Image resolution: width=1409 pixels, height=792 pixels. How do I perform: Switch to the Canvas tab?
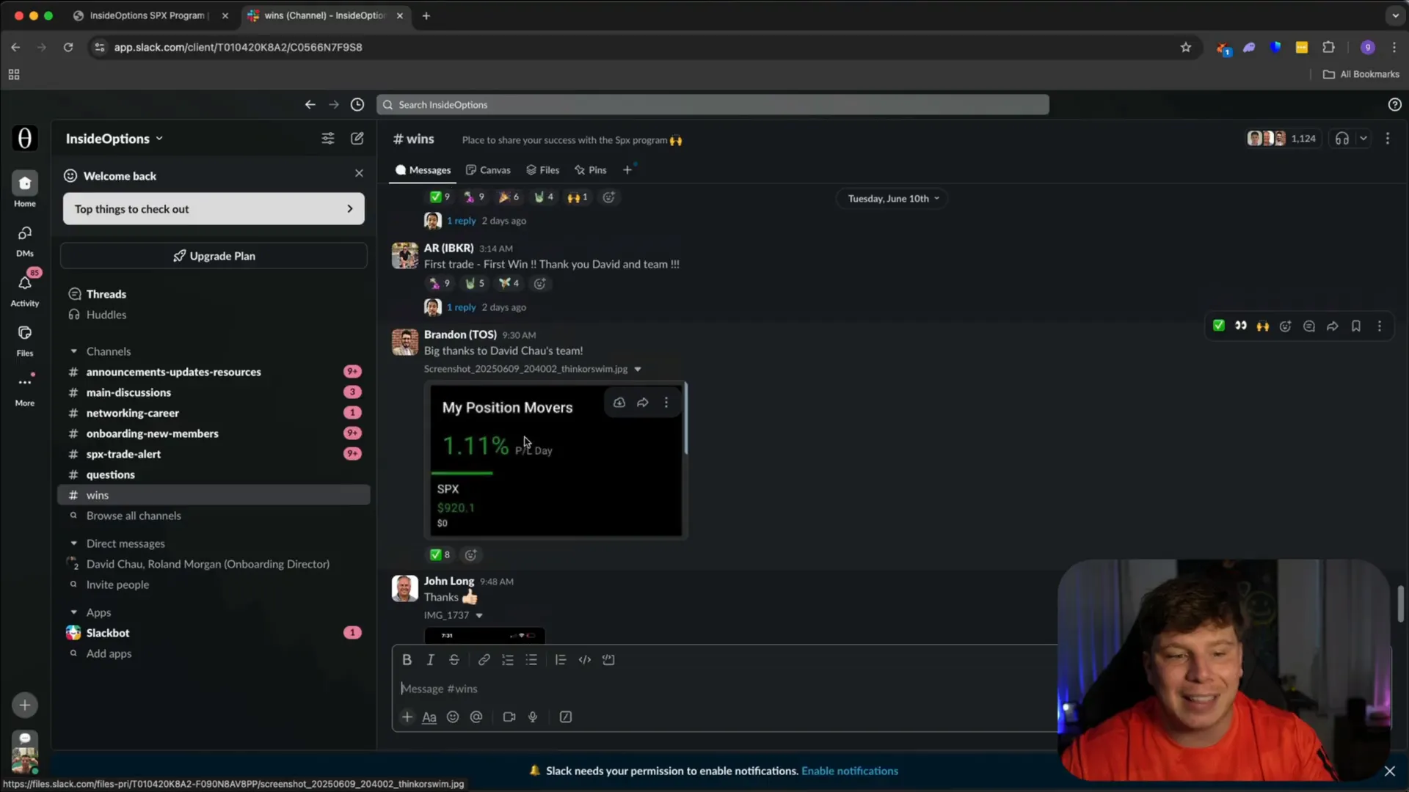tap(488, 170)
